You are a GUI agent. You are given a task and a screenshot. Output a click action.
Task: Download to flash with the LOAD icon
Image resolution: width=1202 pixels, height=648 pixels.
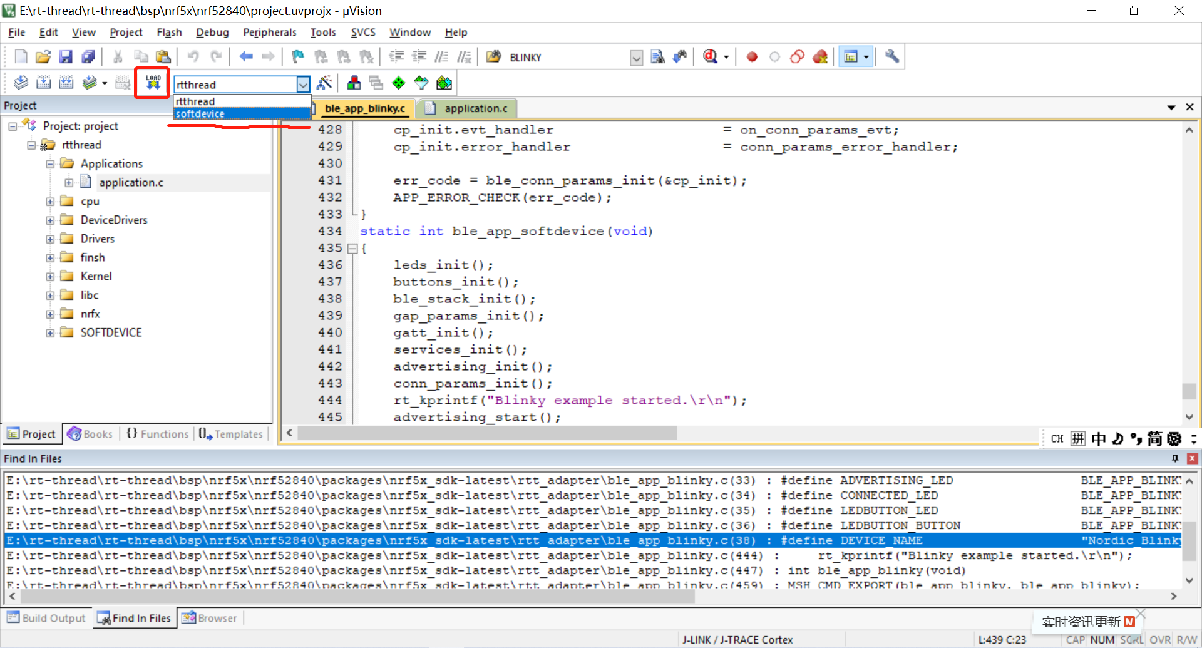(153, 83)
